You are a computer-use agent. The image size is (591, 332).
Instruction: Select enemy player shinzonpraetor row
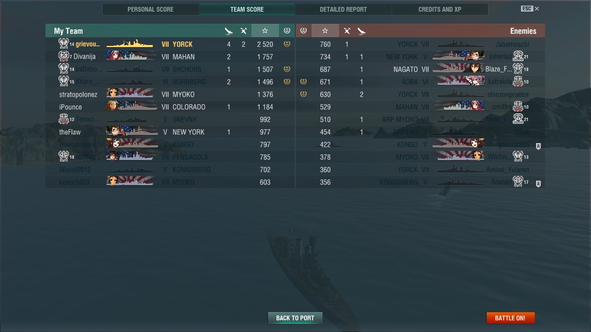click(x=421, y=94)
